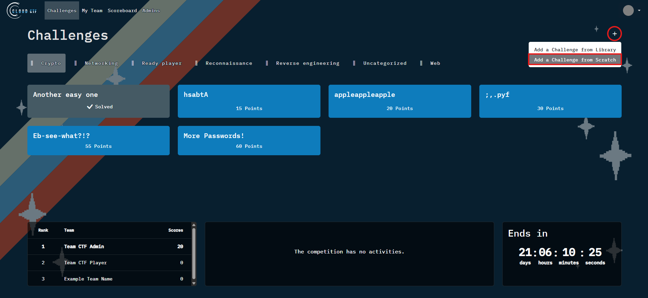648x298 pixels.
Task: Open the Admins nav link
Action: 151,10
